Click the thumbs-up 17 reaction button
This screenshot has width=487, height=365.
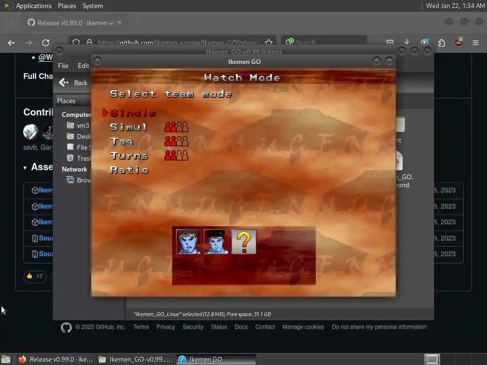35,276
